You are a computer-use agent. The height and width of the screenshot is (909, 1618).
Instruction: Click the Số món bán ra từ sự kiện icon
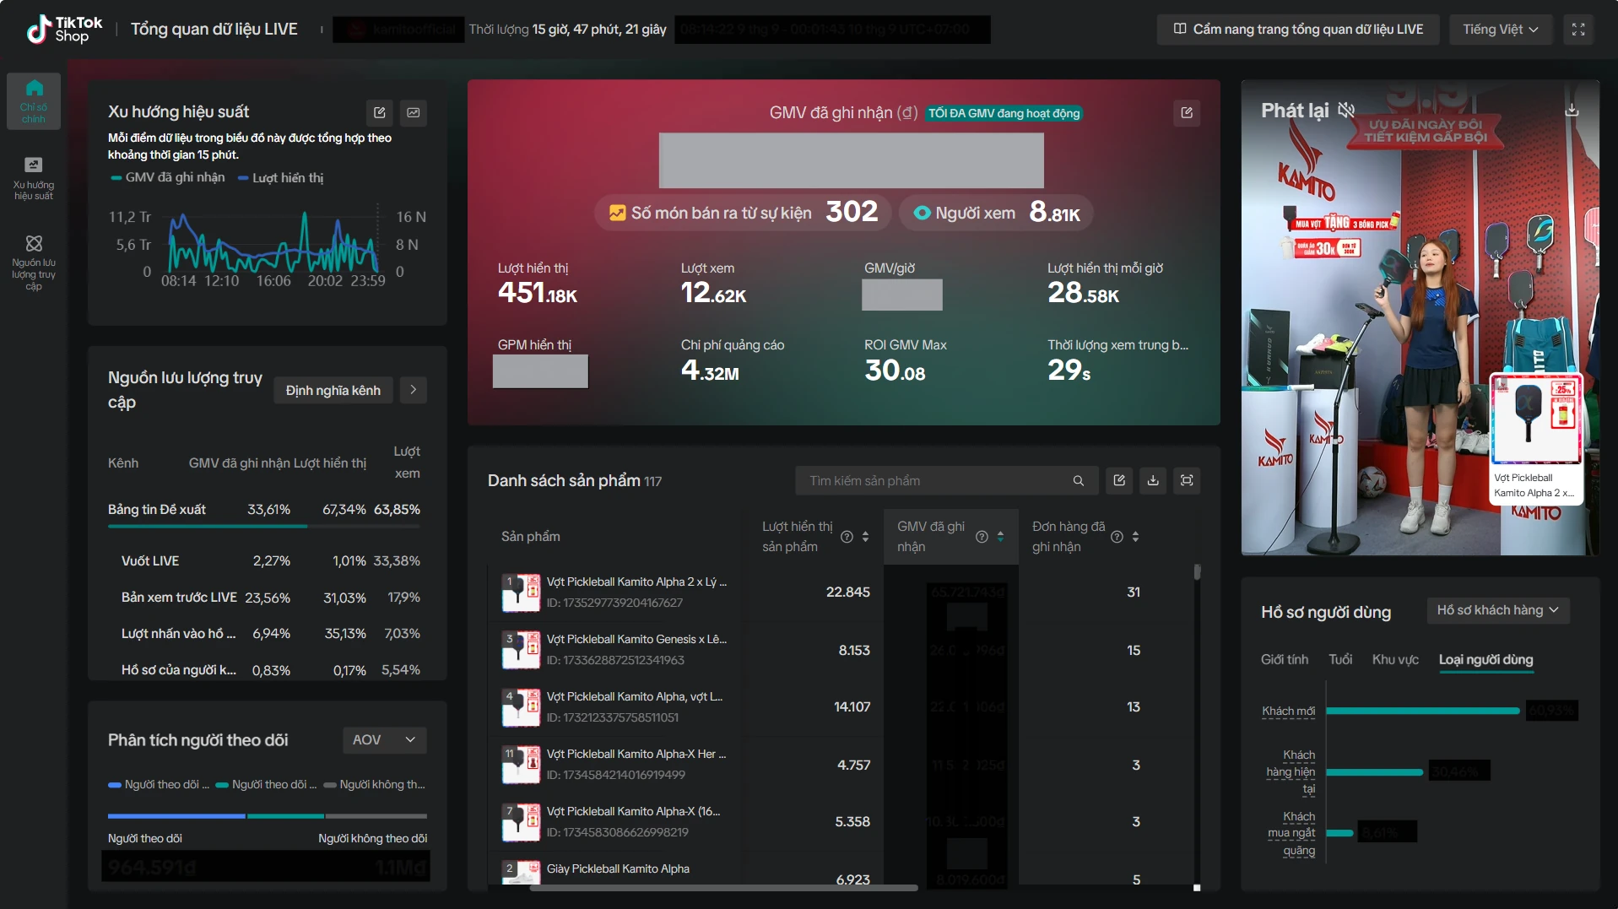(618, 213)
